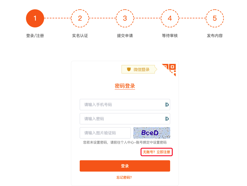Select step 5 circle 发布内容
Viewport: 247px width, 186px height.
(x=215, y=18)
